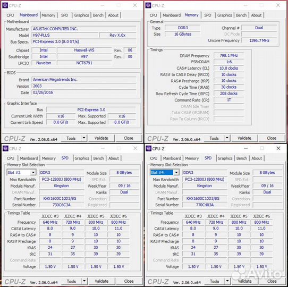
Task: Open the Bench tab in the Slot #2 SPD window
Action: pos(98,158)
